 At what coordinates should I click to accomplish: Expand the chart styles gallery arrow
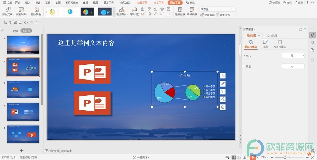[114, 12]
